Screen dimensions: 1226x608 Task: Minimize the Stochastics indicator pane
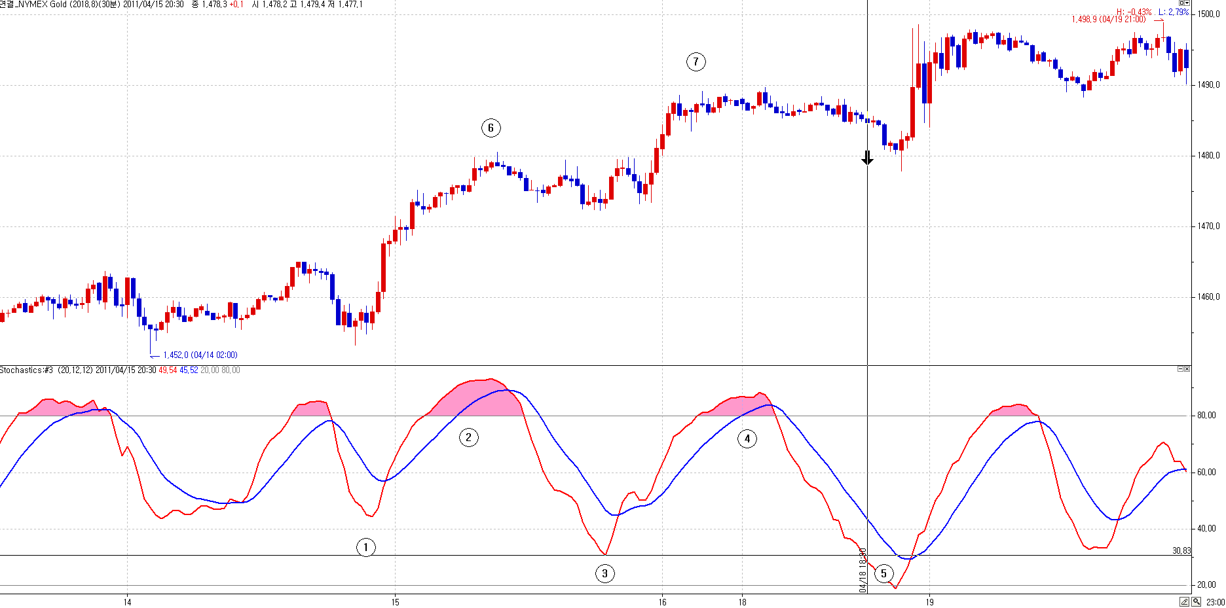(1180, 369)
